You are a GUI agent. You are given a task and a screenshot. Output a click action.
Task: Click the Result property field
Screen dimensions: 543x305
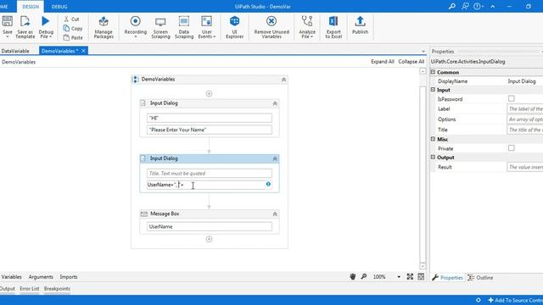point(524,167)
